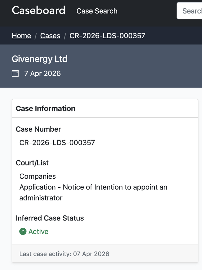The width and height of the screenshot is (202, 270).
Task: Click the calendar icon beside the date
Action: tap(15, 74)
